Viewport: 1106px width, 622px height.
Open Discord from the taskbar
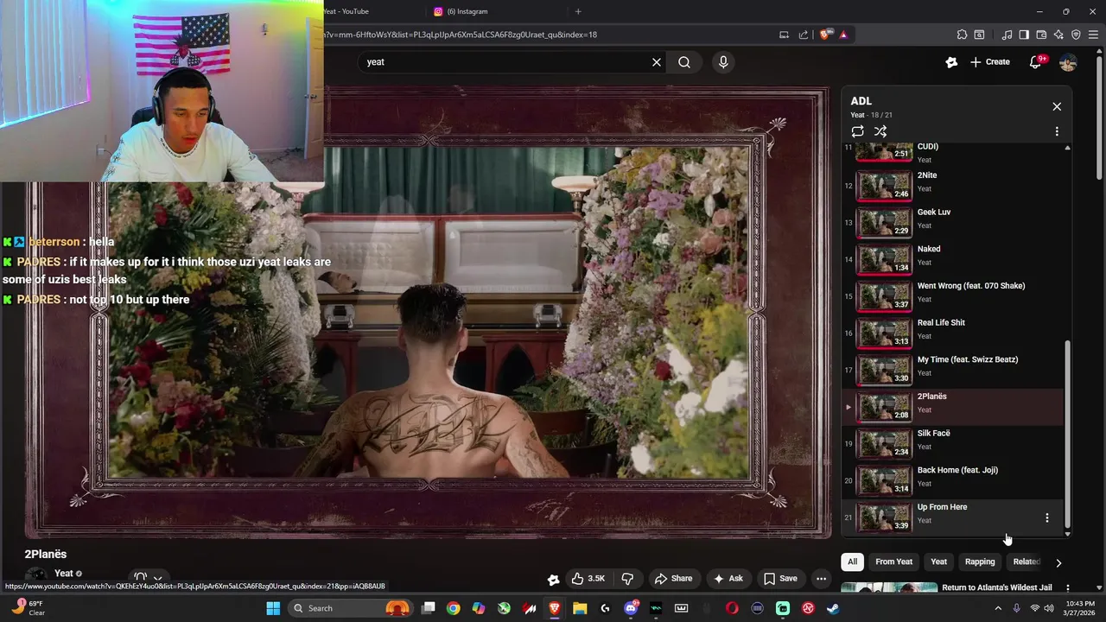coord(631,608)
